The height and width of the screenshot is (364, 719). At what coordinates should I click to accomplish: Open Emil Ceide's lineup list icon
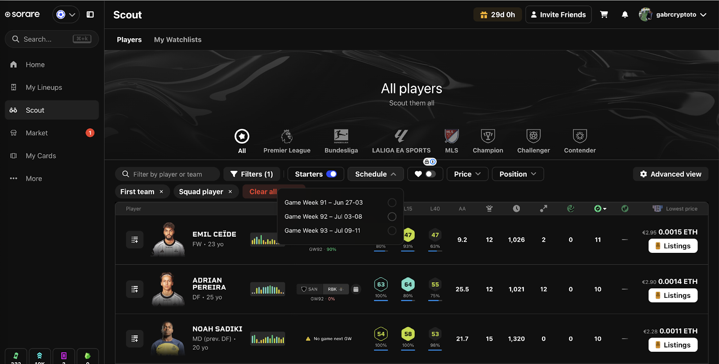coord(135,240)
